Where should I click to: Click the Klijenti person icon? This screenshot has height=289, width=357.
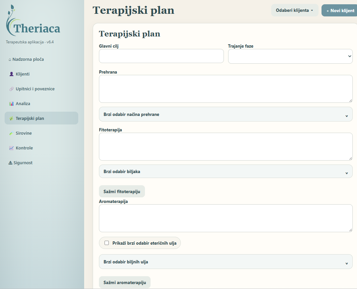point(12,74)
